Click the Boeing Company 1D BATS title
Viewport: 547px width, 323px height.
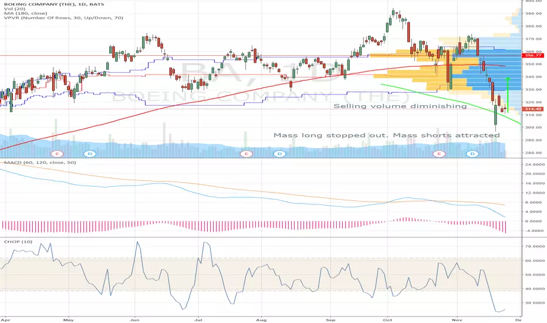coord(54,4)
